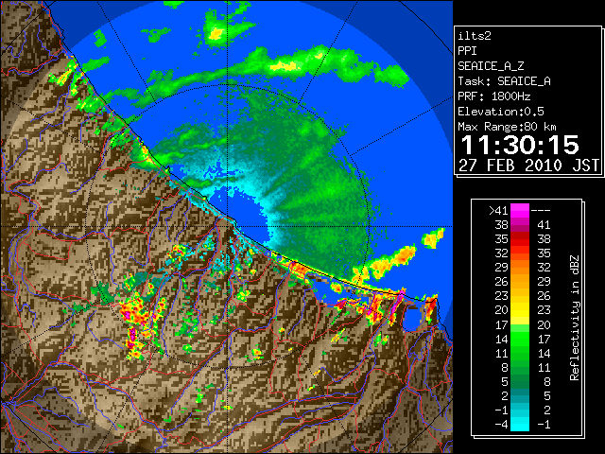Click the 'PRF: 1800Hz' value
605x454 pixels.
click(493, 96)
